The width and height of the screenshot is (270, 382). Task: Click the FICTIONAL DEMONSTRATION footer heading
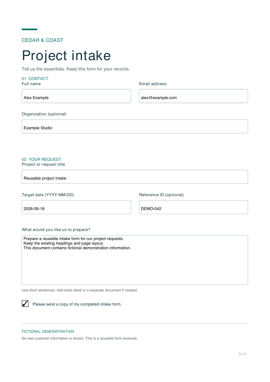pos(48,331)
